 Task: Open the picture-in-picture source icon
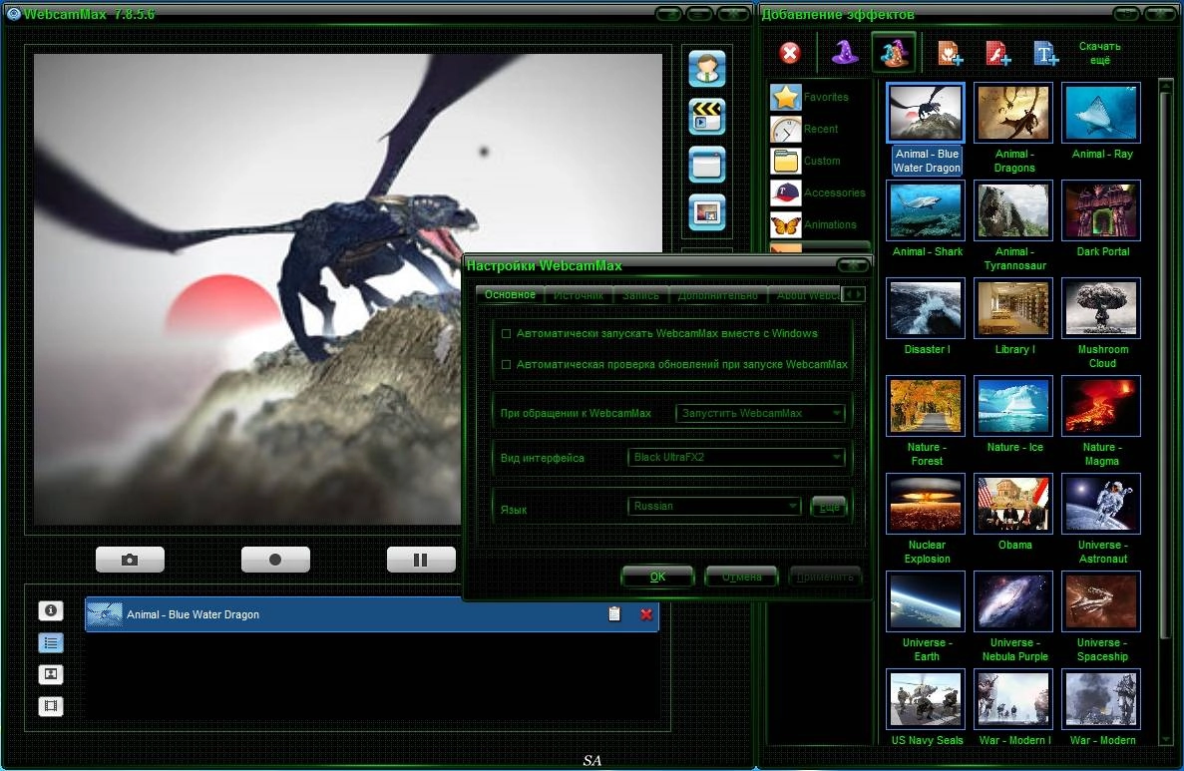tap(707, 212)
